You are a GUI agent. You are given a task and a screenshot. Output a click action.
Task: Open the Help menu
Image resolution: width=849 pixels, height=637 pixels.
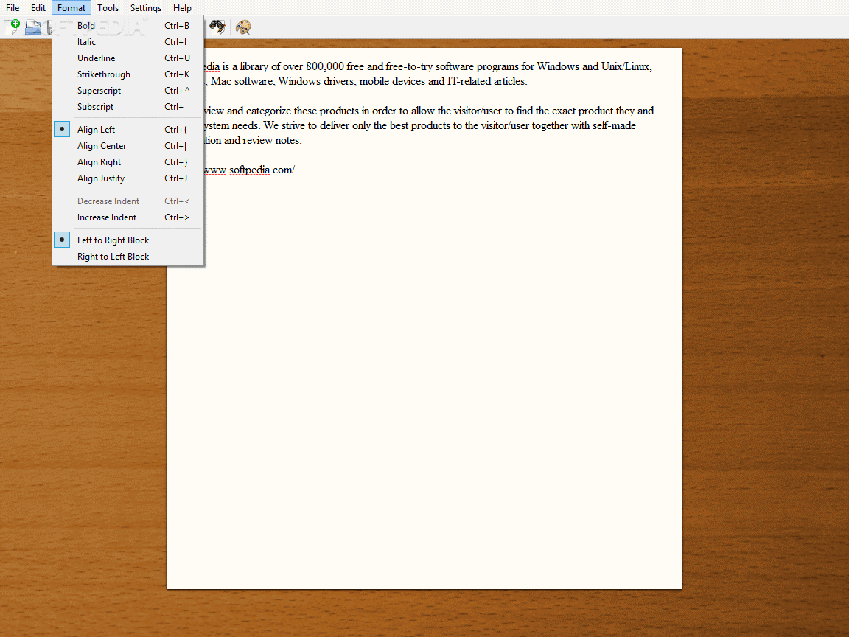point(182,7)
